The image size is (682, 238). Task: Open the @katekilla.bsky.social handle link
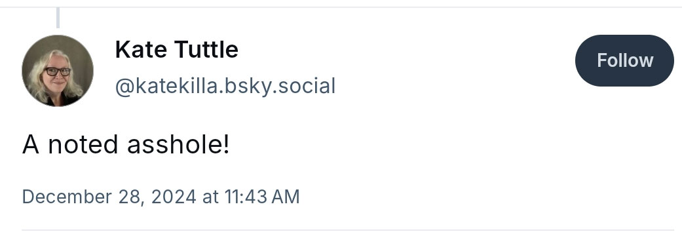pos(225,86)
